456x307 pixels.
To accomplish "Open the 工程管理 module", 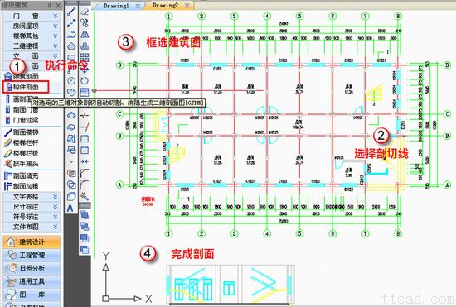I will tap(32, 255).
